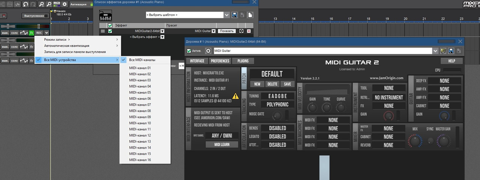Remove the MIDIGuitar2 effect with the red X
The height and width of the screenshot is (180, 480).
249,31
